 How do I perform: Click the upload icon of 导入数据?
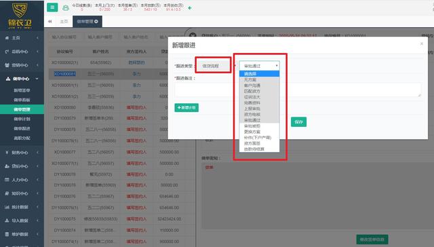click(7, 221)
